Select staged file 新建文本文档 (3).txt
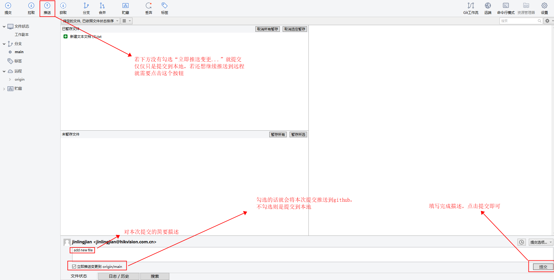 (86, 37)
